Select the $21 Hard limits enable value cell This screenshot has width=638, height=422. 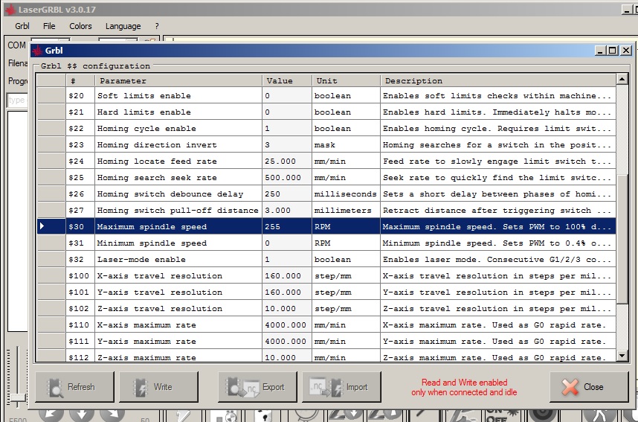coord(287,112)
